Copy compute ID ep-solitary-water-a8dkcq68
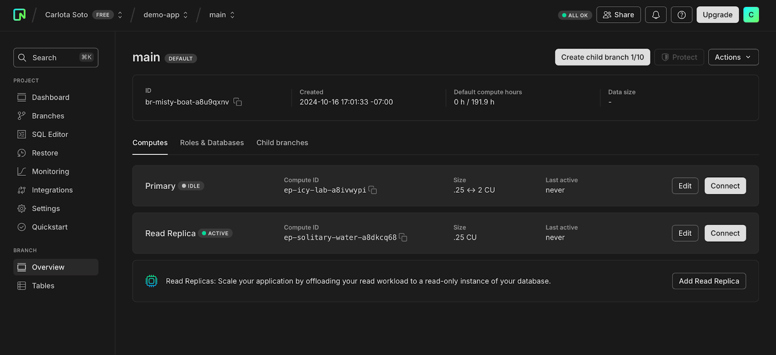Screen dimensions: 776x355 tap(403, 238)
